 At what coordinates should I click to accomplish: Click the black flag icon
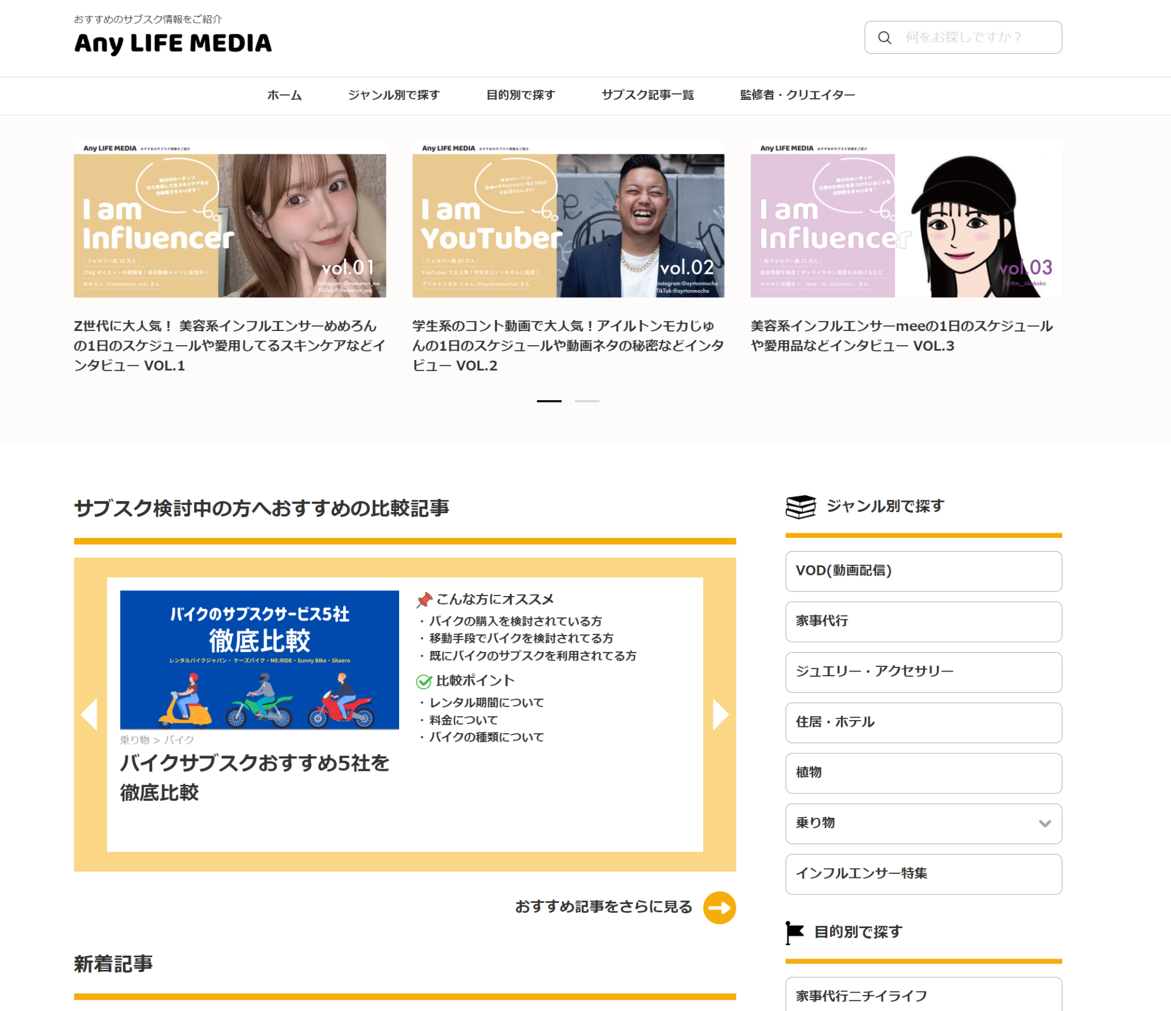click(794, 932)
